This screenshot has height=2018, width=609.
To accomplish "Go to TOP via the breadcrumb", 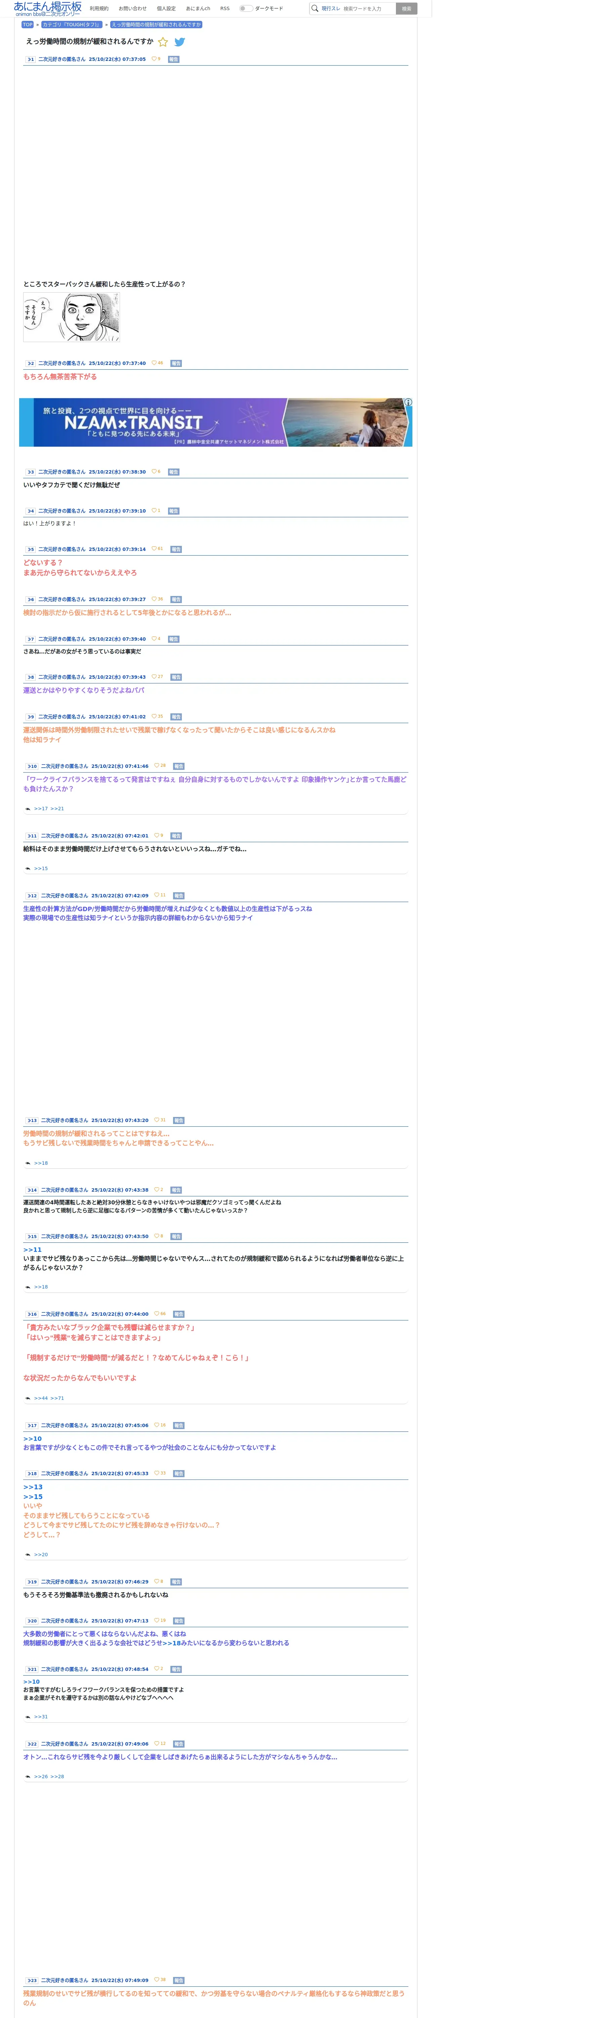I will 28,24.
